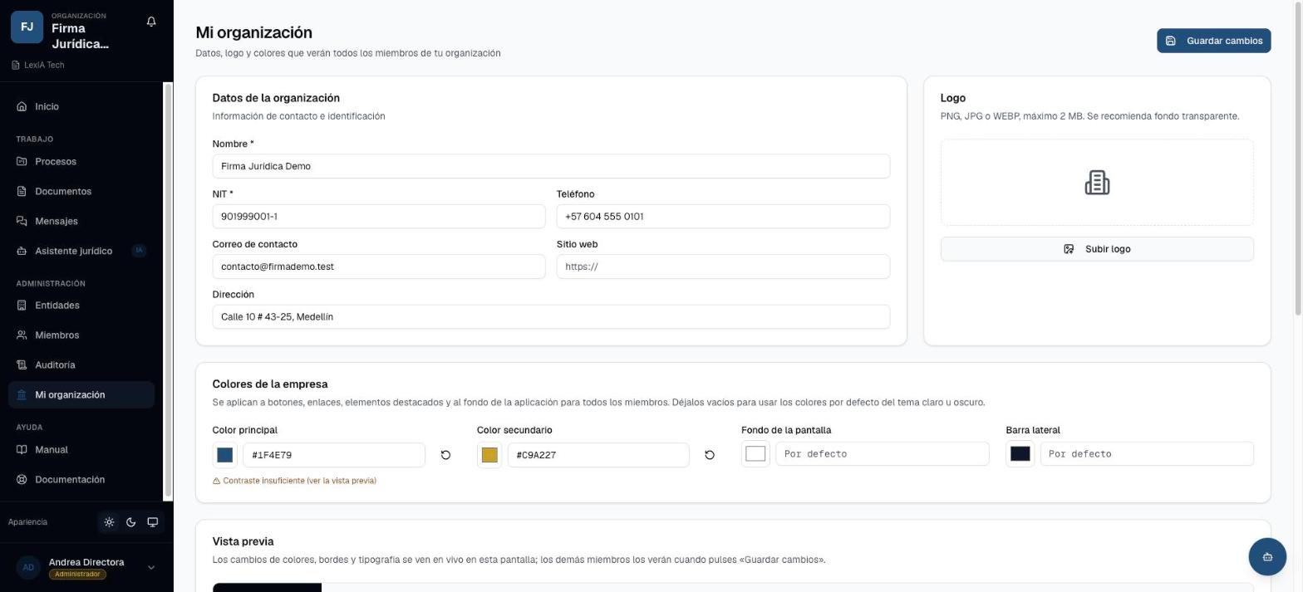
Task: Click the Documentación lifebuoy icon
Action: point(22,480)
